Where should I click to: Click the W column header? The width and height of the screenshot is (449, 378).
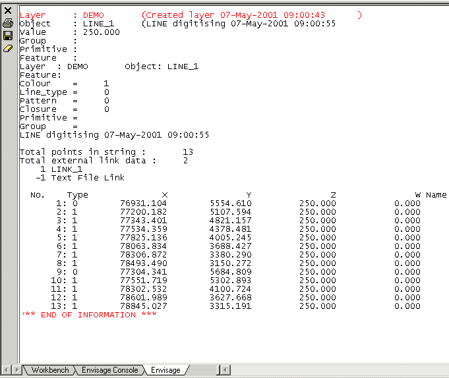click(x=418, y=195)
